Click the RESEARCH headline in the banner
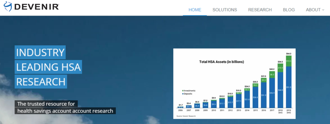Screen dimensions: 330x124 click(x=41, y=82)
